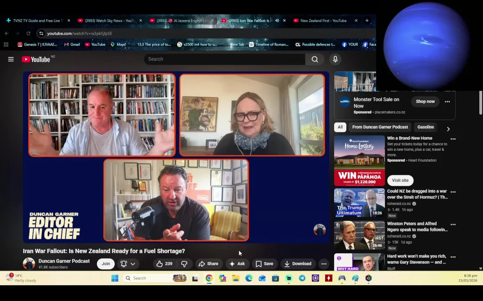Open options for Monster Tool Sale ad
Screen dimensions: 483x301
(x=447, y=101)
